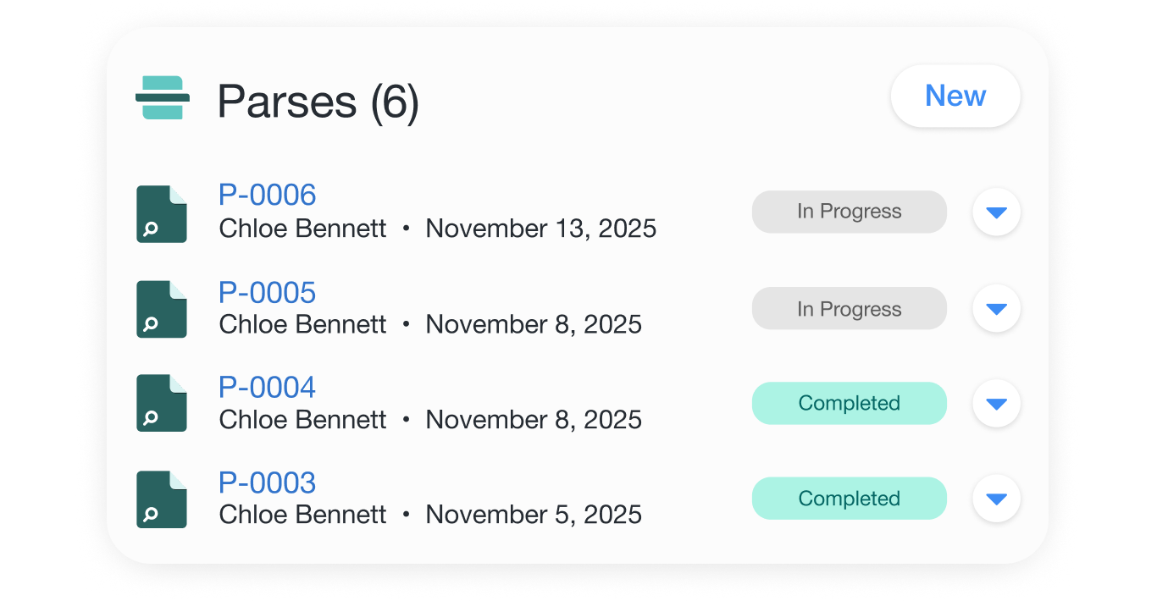The width and height of the screenshot is (1157, 601).
Task: Open the dropdown arrow beside P-0005
Action: [x=996, y=308]
